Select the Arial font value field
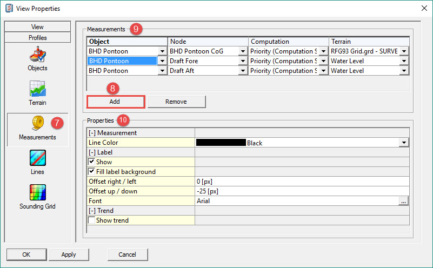 pyautogui.click(x=297, y=201)
